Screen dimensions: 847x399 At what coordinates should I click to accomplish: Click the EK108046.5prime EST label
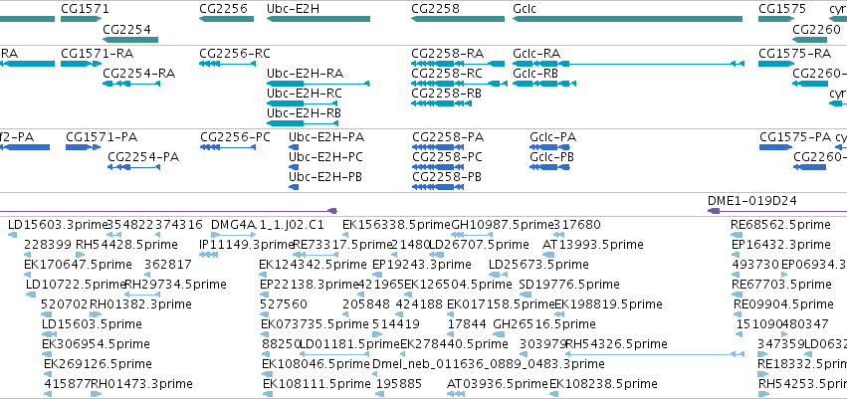click(x=316, y=364)
